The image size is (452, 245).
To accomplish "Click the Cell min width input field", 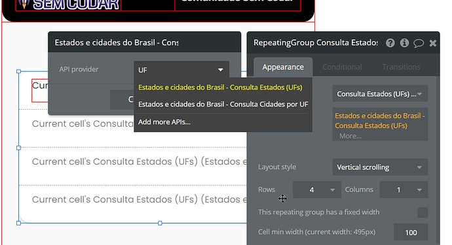I will point(411,233).
